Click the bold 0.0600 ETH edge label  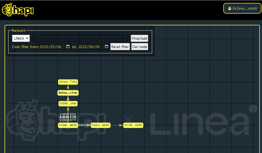[x=68, y=117]
